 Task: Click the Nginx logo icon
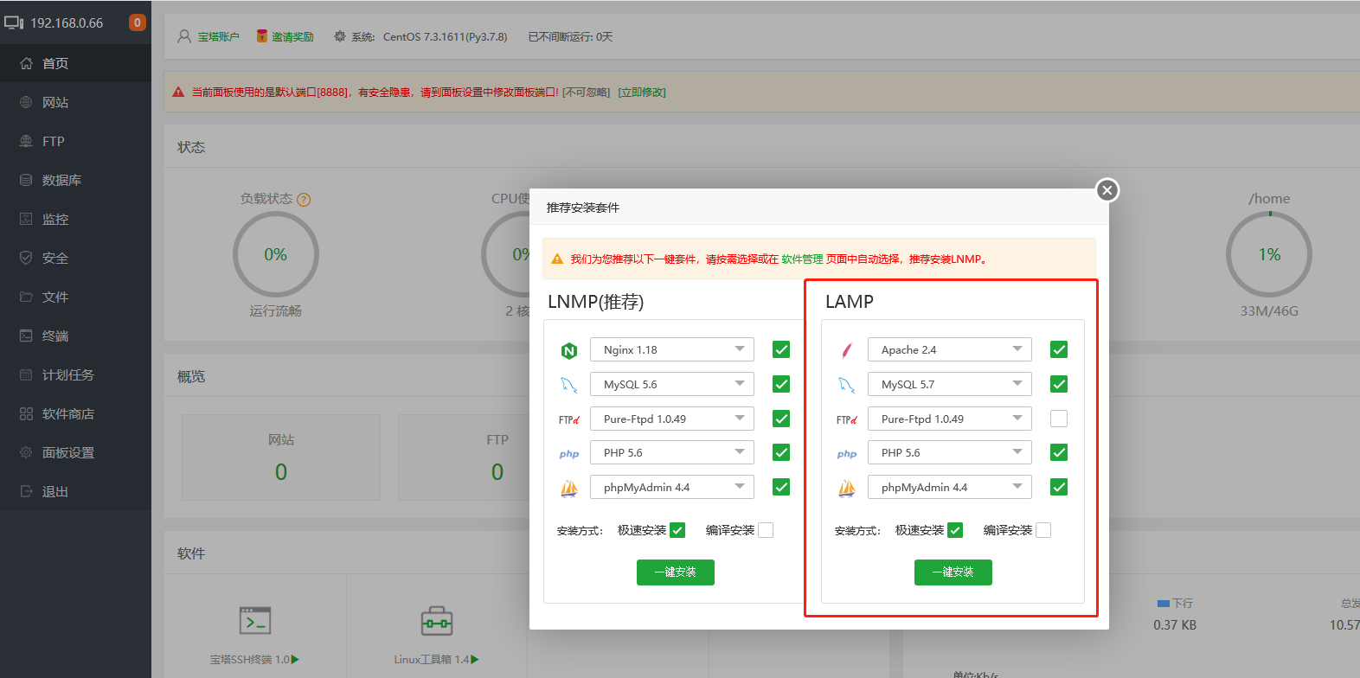click(568, 350)
